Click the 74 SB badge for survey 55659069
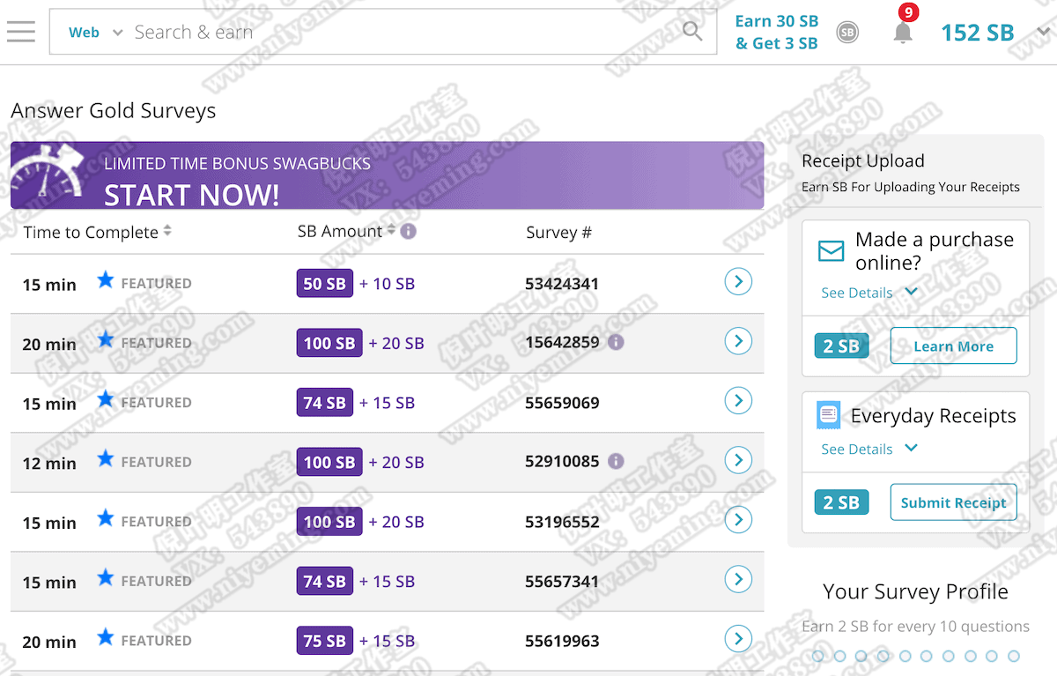This screenshot has height=676, width=1057. coord(325,403)
